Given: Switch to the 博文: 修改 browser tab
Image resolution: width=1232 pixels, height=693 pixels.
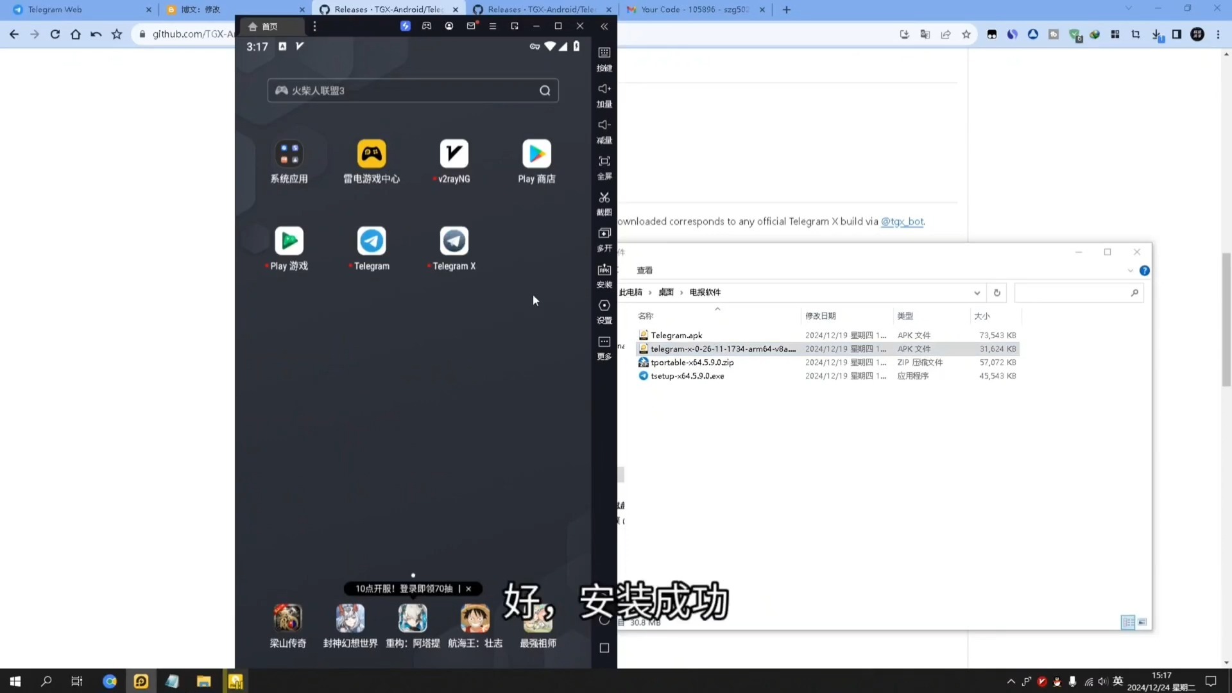Looking at the screenshot, I should tap(234, 10).
